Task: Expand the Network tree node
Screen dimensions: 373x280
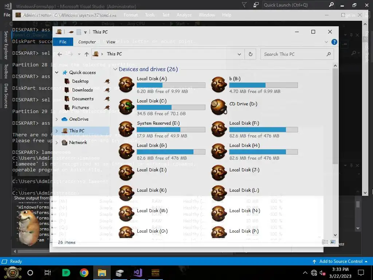Action: (x=56, y=143)
